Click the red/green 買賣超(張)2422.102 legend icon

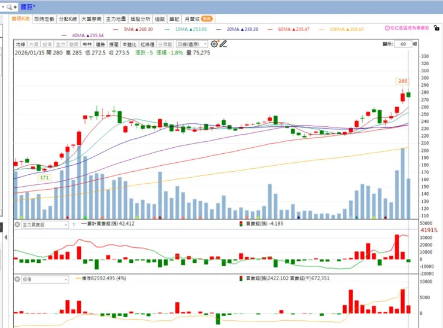click(x=241, y=278)
